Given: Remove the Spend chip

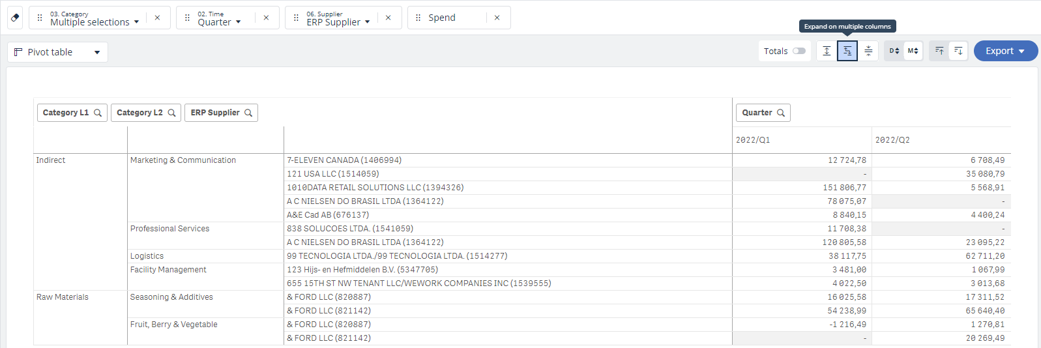Looking at the screenshot, I should (x=497, y=18).
